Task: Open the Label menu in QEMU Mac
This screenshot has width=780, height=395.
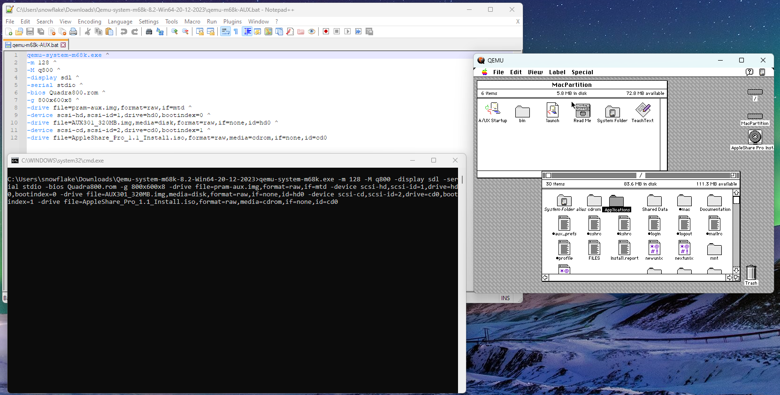Action: (x=557, y=72)
